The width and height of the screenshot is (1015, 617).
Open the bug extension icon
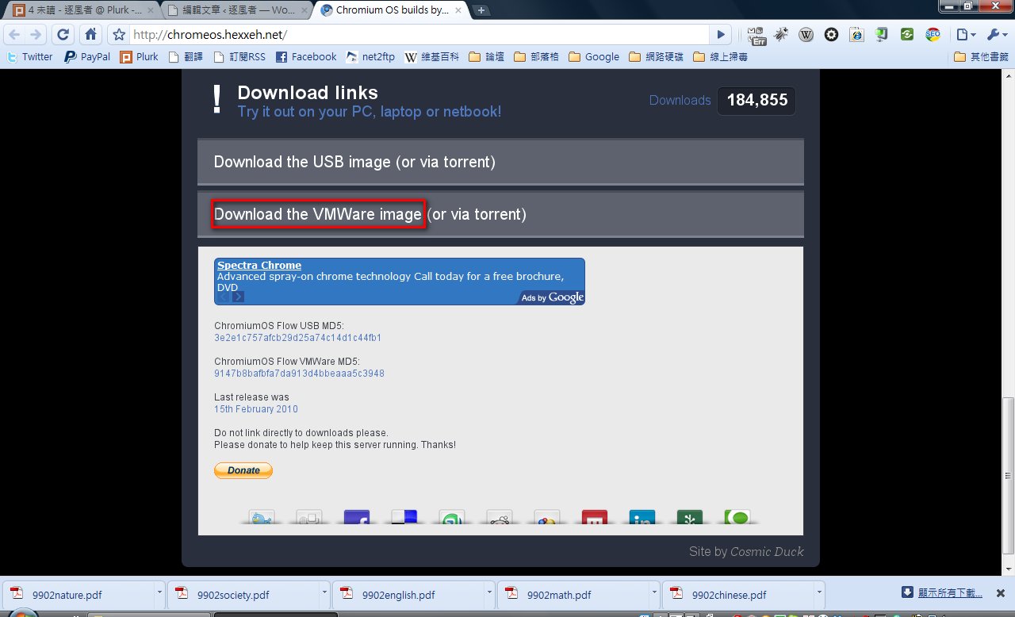tap(781, 35)
